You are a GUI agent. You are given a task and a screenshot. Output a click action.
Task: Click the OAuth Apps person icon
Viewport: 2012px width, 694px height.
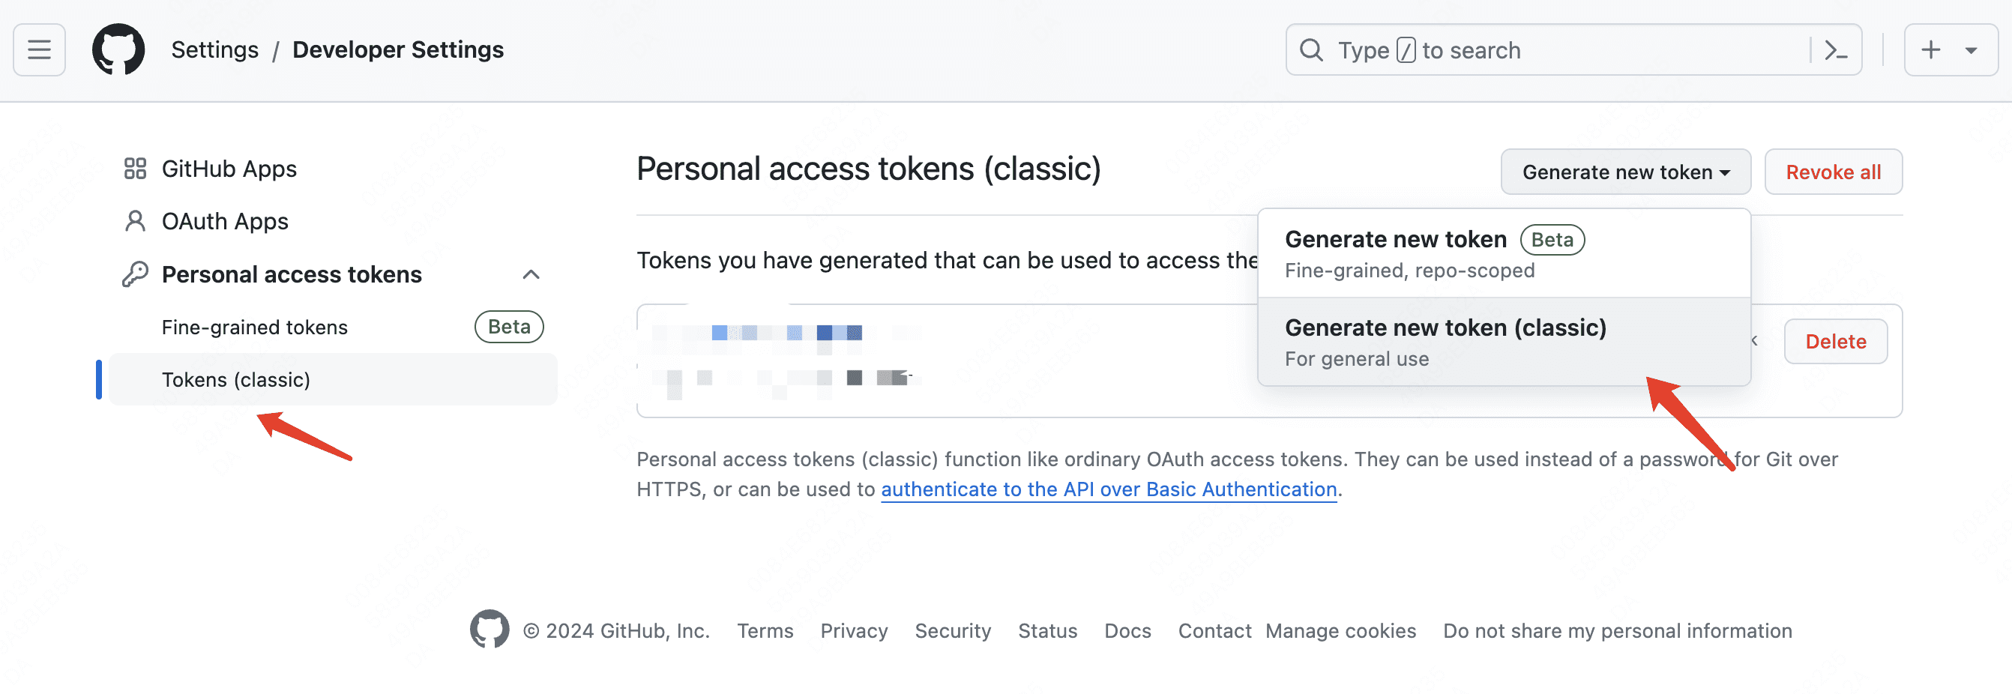point(135,222)
